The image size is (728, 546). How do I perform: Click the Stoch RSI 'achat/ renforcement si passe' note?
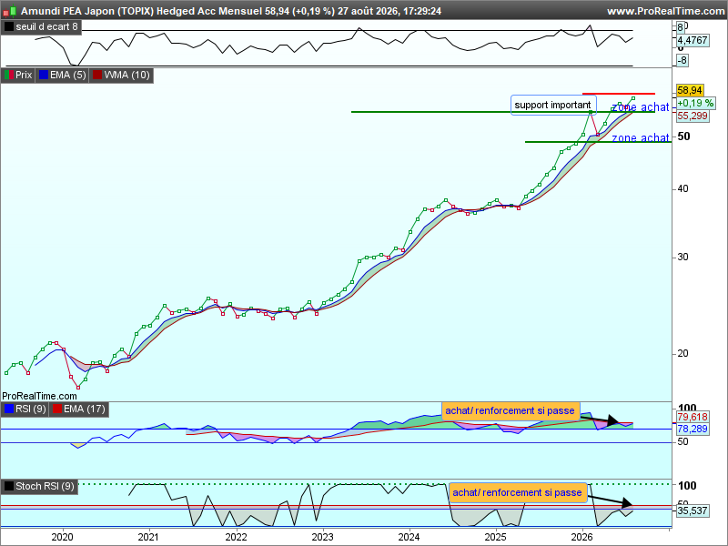click(x=518, y=492)
